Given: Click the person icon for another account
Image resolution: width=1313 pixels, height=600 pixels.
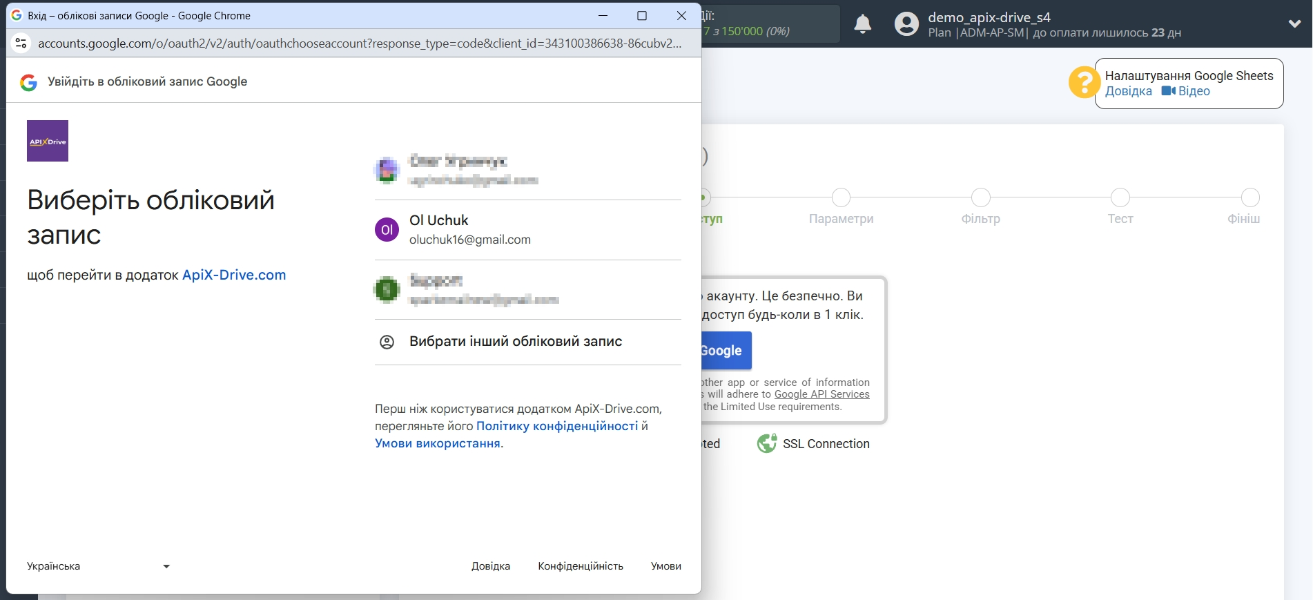Looking at the screenshot, I should pyautogui.click(x=387, y=342).
